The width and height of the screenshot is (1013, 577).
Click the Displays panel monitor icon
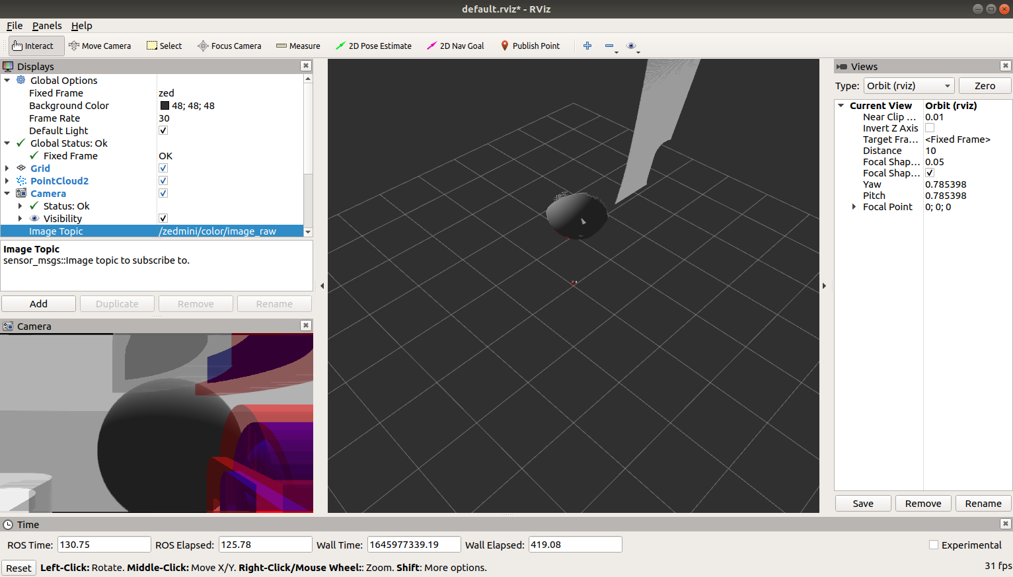(x=8, y=66)
